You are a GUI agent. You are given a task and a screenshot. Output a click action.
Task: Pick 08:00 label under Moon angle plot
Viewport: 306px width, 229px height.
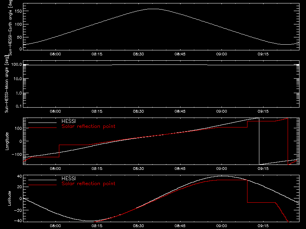(55, 111)
